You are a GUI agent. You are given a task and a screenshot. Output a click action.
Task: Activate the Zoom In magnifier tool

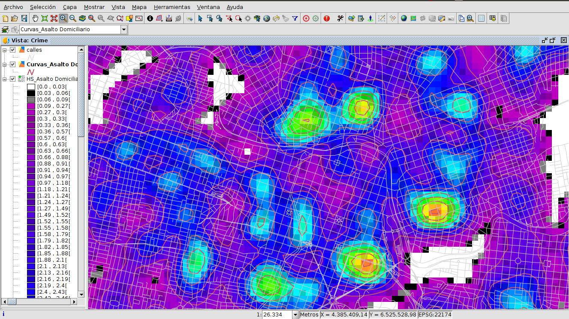[x=63, y=18]
